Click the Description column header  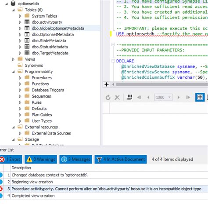click(21, 168)
